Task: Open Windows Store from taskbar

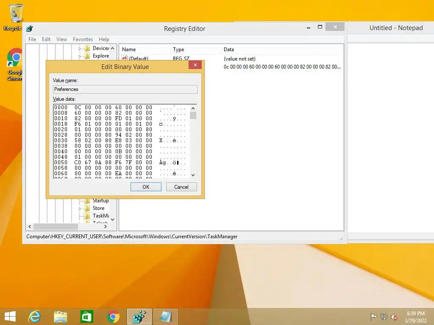Action: pyautogui.click(x=86, y=317)
